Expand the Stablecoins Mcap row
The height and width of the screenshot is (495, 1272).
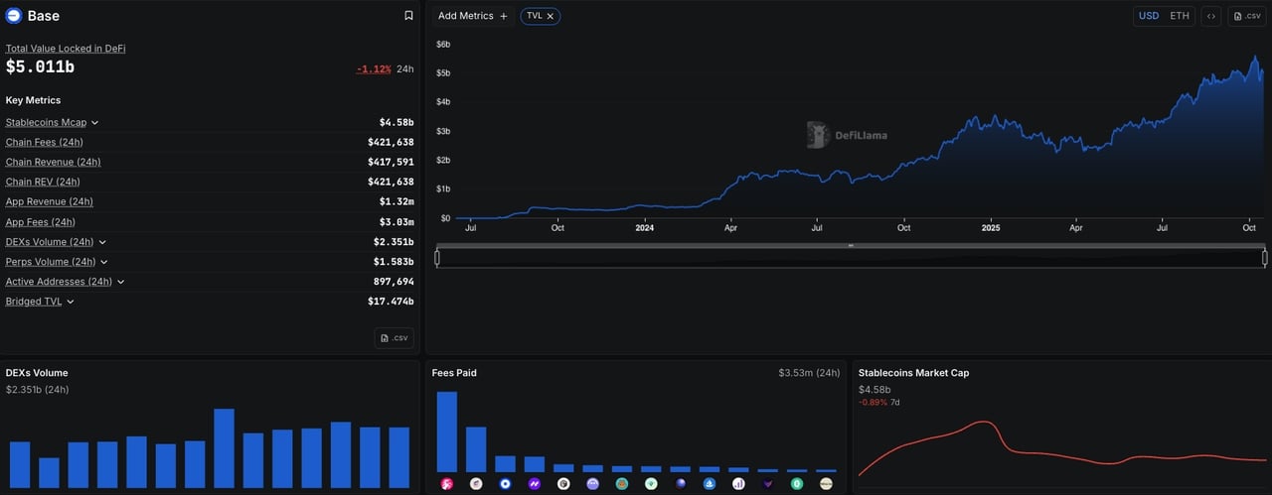tap(94, 123)
